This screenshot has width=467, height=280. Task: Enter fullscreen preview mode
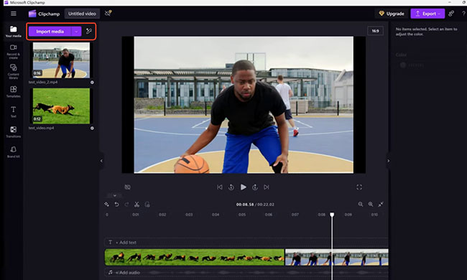359,187
